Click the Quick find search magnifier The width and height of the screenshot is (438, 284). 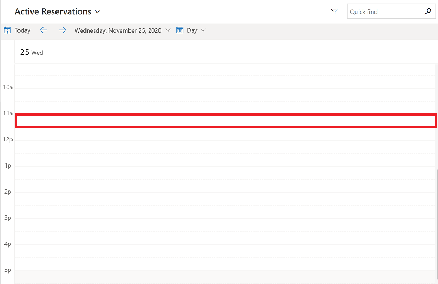point(428,11)
